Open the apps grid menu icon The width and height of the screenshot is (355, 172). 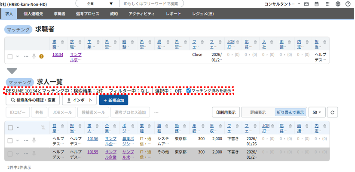click(327, 4)
